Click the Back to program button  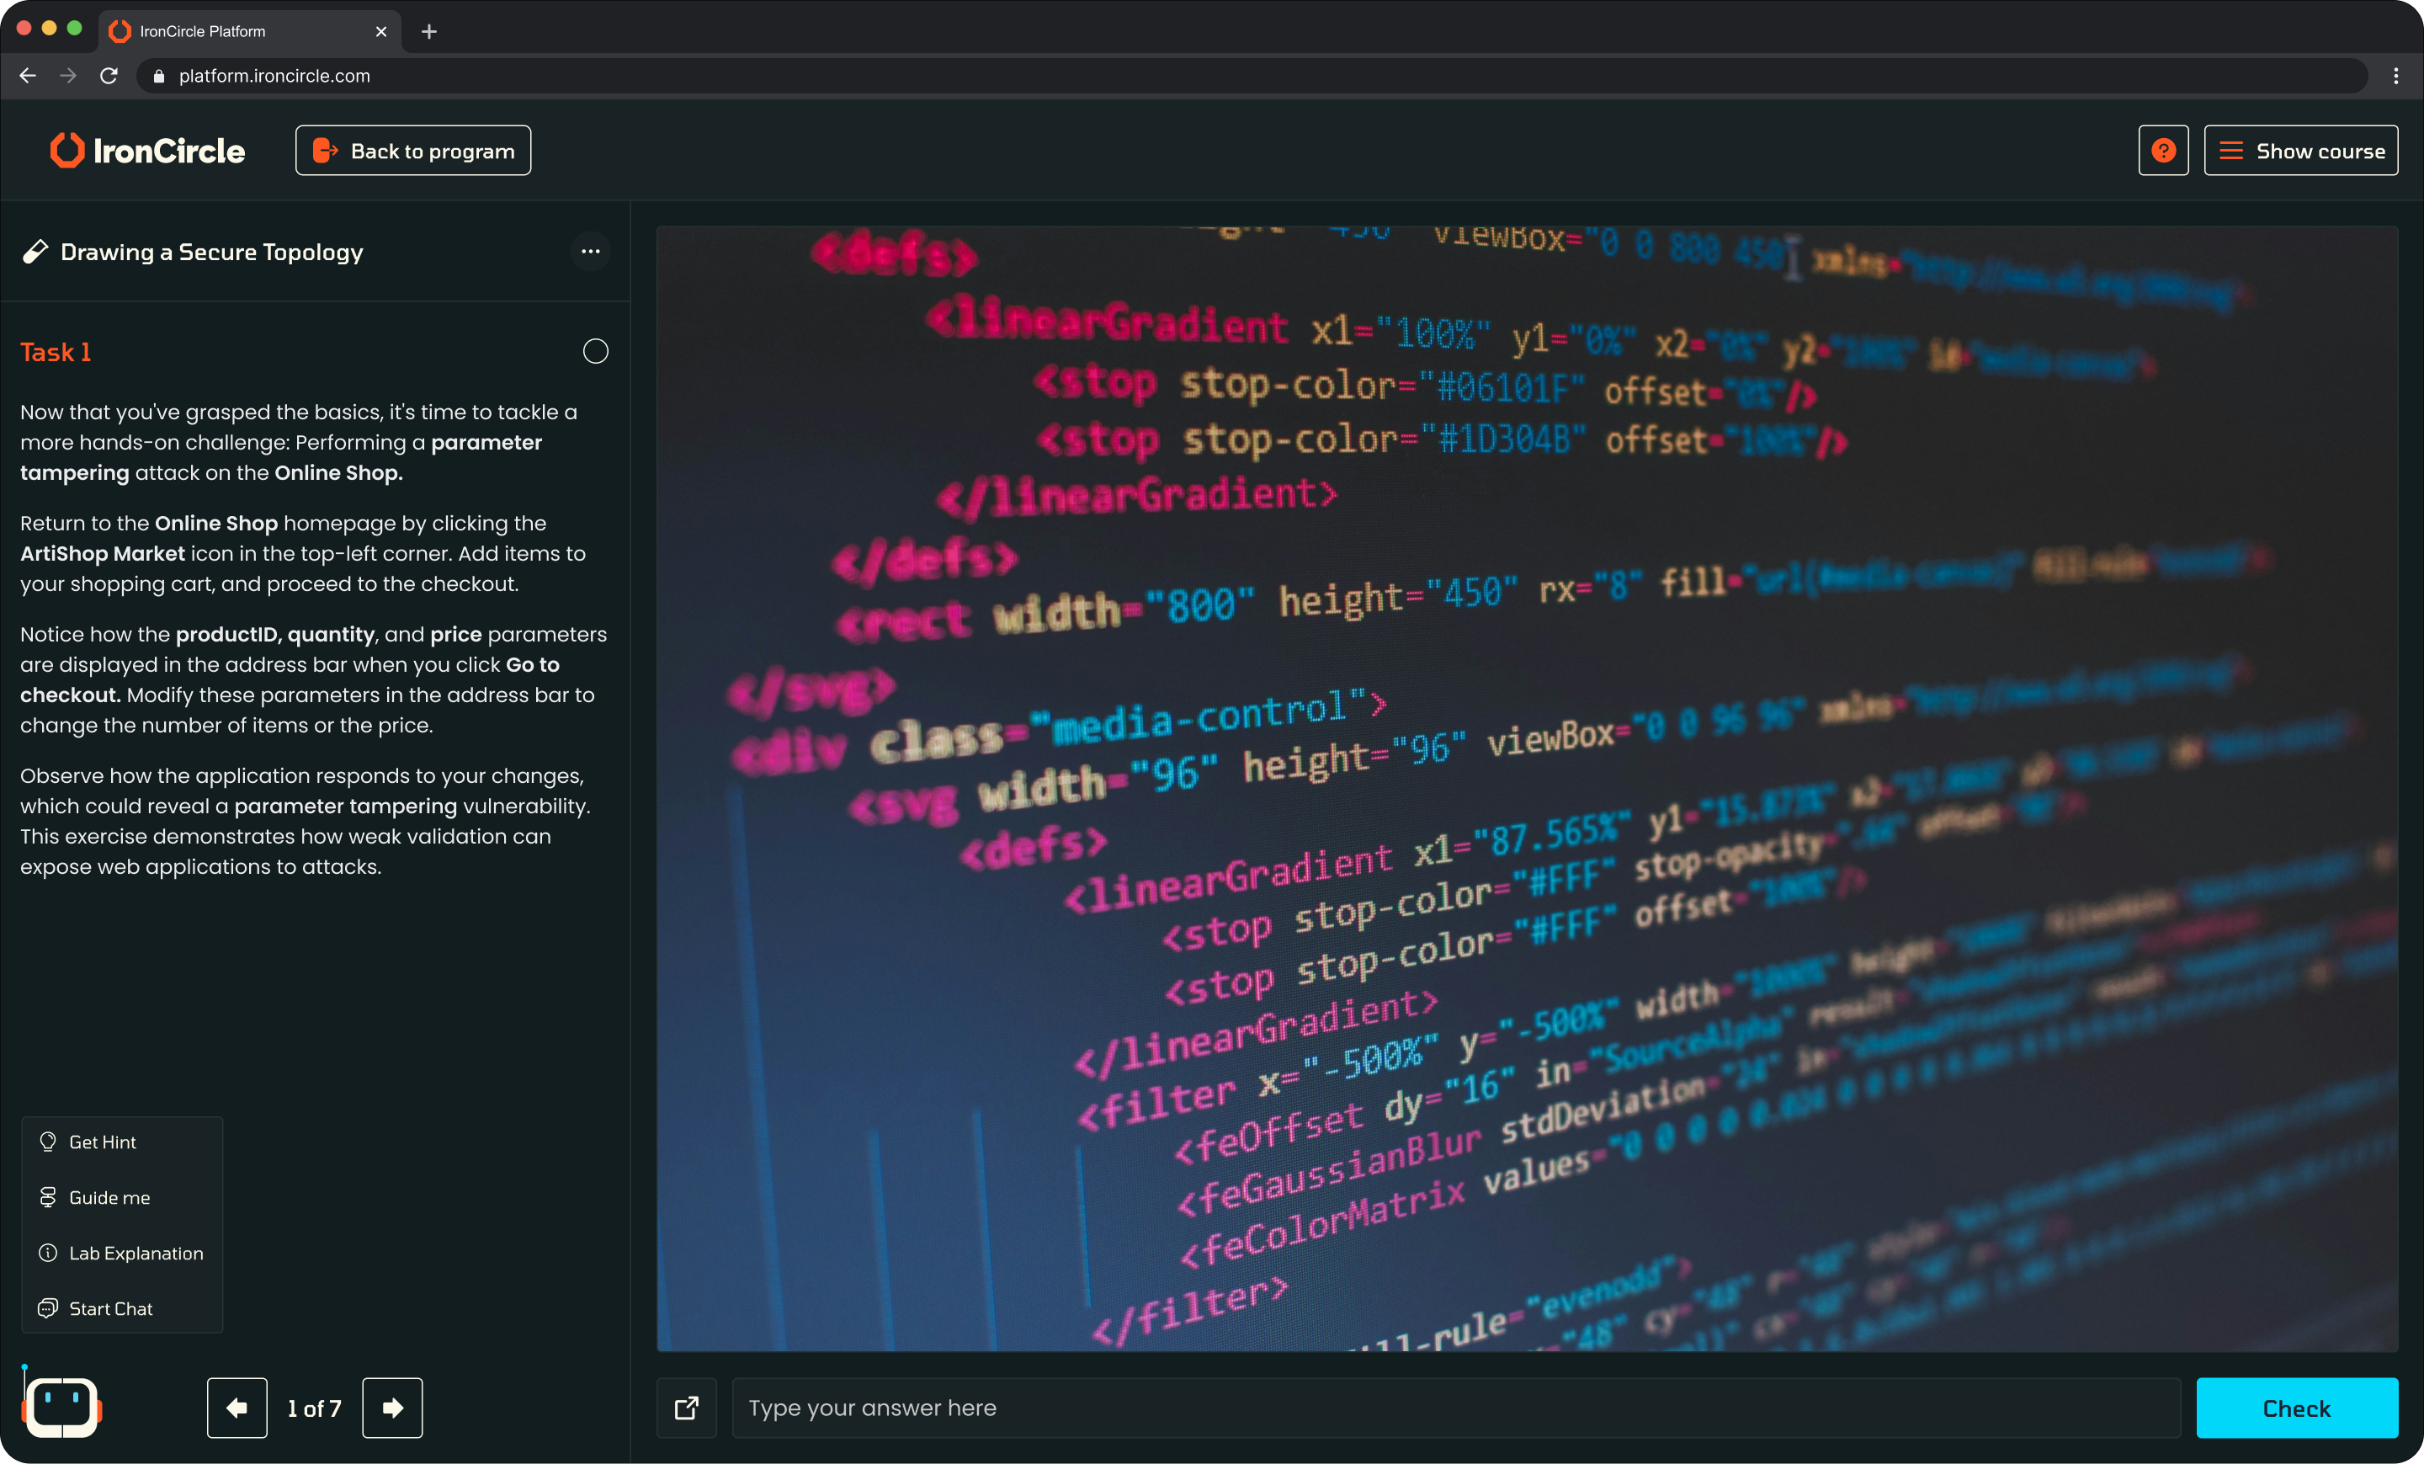coord(413,151)
